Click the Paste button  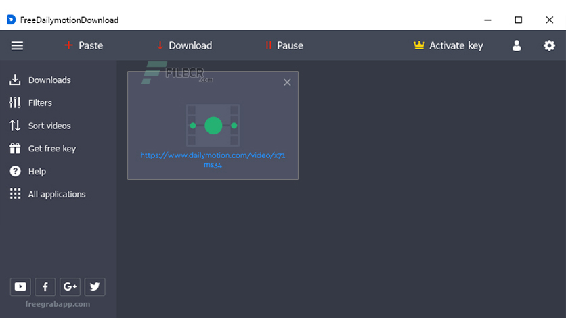click(x=84, y=45)
